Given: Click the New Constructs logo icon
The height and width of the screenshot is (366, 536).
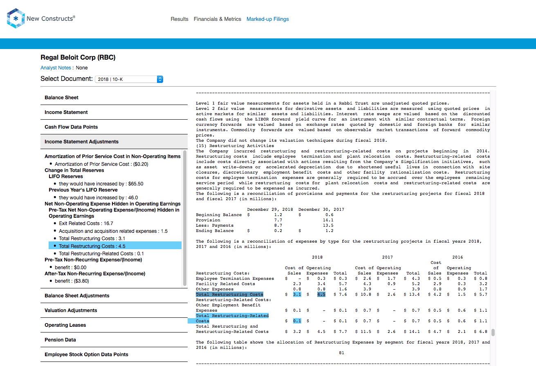Looking at the screenshot, I should tap(16, 19).
